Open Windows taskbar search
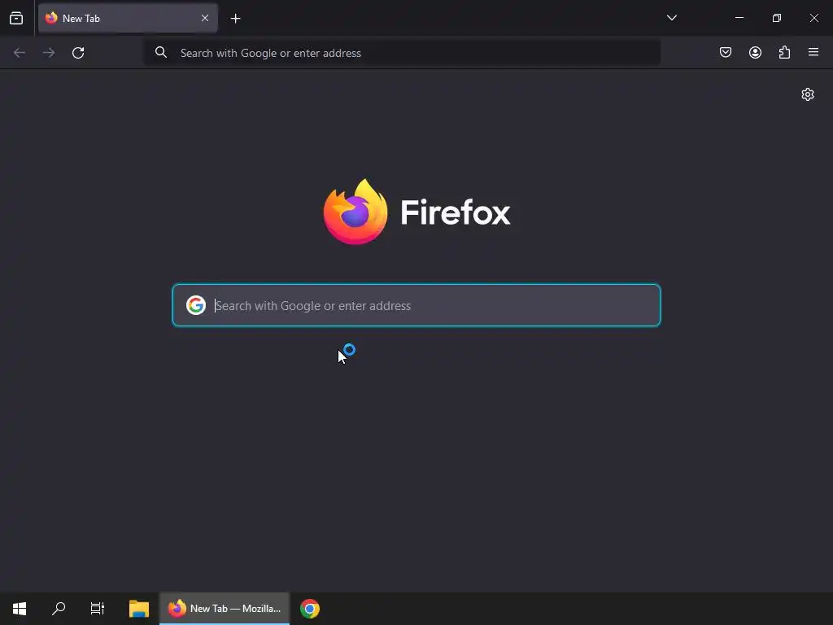The image size is (833, 625). point(59,609)
